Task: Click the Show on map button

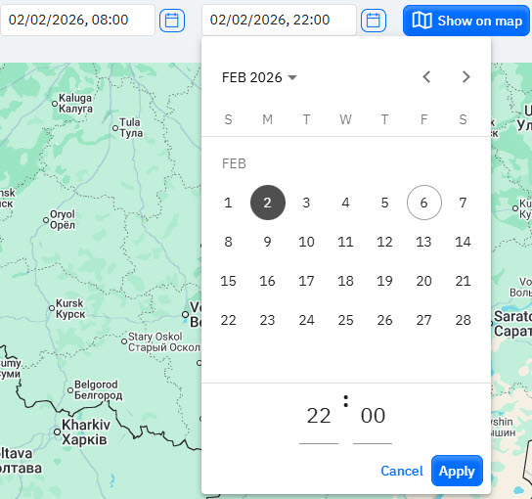Action: click(466, 21)
